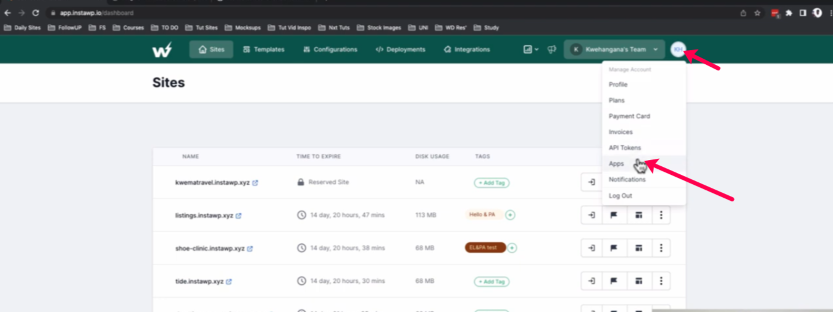Viewport: 833px width, 312px height.
Task: Bookmark this page with star icon
Action: [x=757, y=12]
